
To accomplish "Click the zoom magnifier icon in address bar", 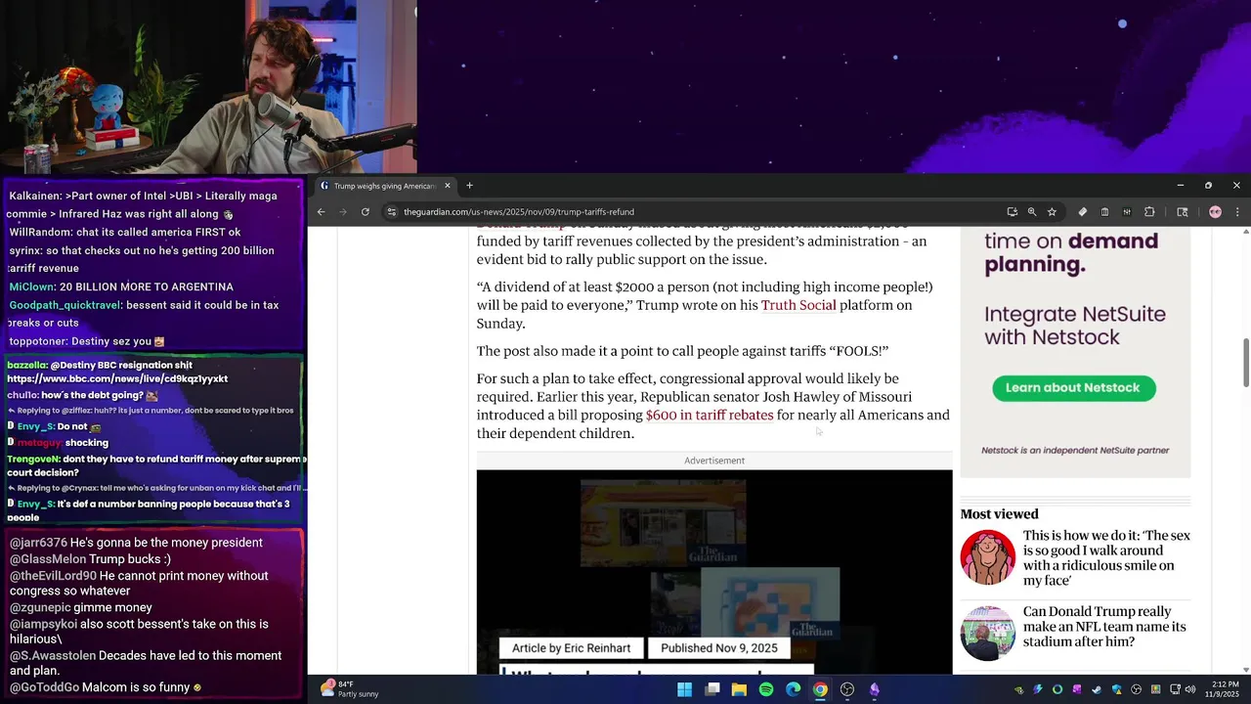I will pos(1032,211).
